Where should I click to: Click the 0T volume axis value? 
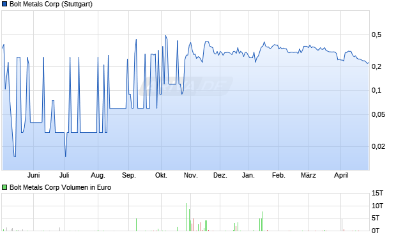[x=376, y=230]
